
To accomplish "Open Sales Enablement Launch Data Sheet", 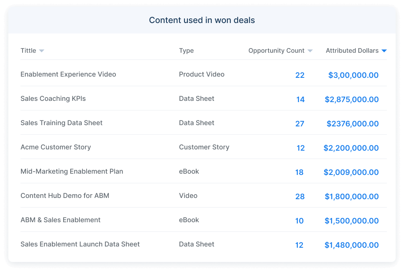I will tap(80, 244).
